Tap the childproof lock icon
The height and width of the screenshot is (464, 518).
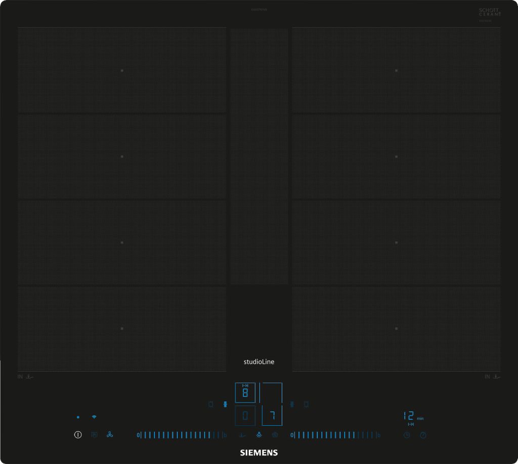[x=275, y=435]
